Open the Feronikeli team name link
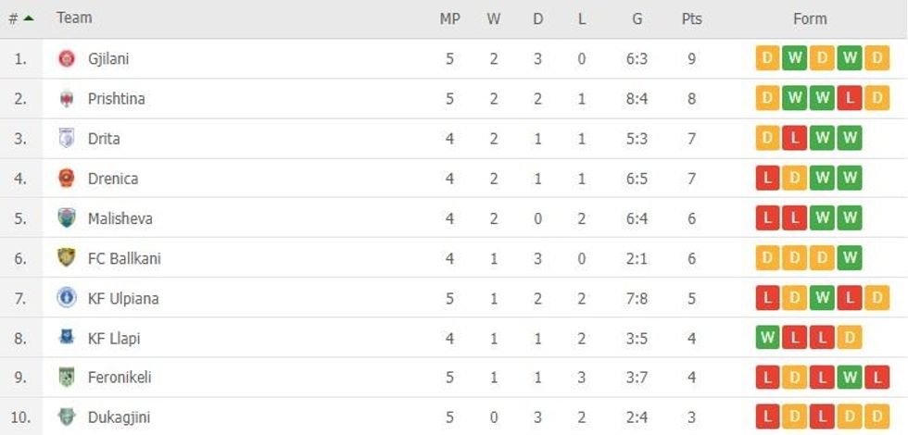 [x=120, y=378]
